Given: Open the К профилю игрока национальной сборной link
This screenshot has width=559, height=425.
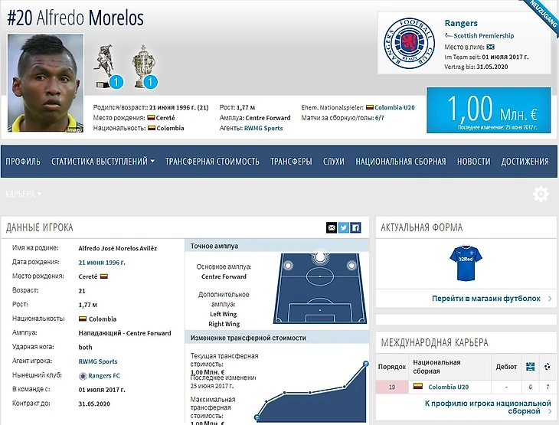Looking at the screenshot, I should coord(488,407).
